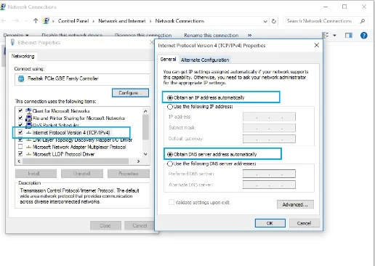Image resolution: width=375 pixels, height=266 pixels.
Task: Click OK in IPv4 Properties dialog
Action: (270, 223)
